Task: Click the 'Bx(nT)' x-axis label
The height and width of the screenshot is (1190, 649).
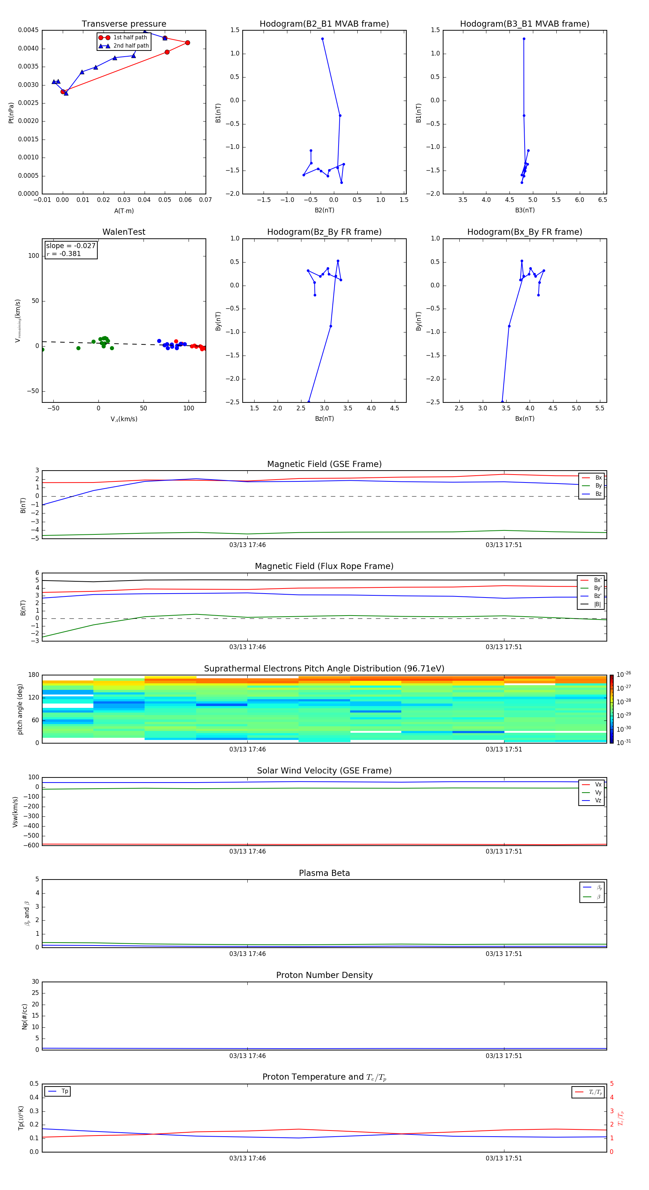Action: pos(525,419)
